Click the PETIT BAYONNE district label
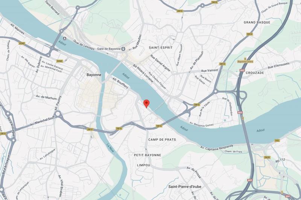The width and height of the screenshot is (301, 200). pos(147,155)
